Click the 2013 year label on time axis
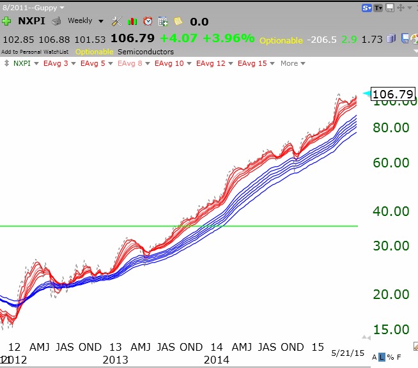 116,360
